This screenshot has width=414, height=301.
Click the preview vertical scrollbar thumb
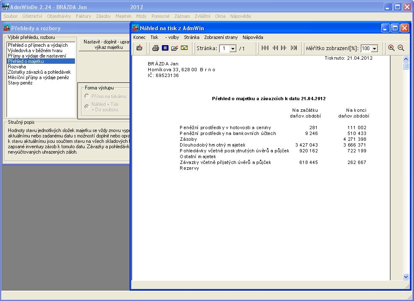(x=406, y=66)
